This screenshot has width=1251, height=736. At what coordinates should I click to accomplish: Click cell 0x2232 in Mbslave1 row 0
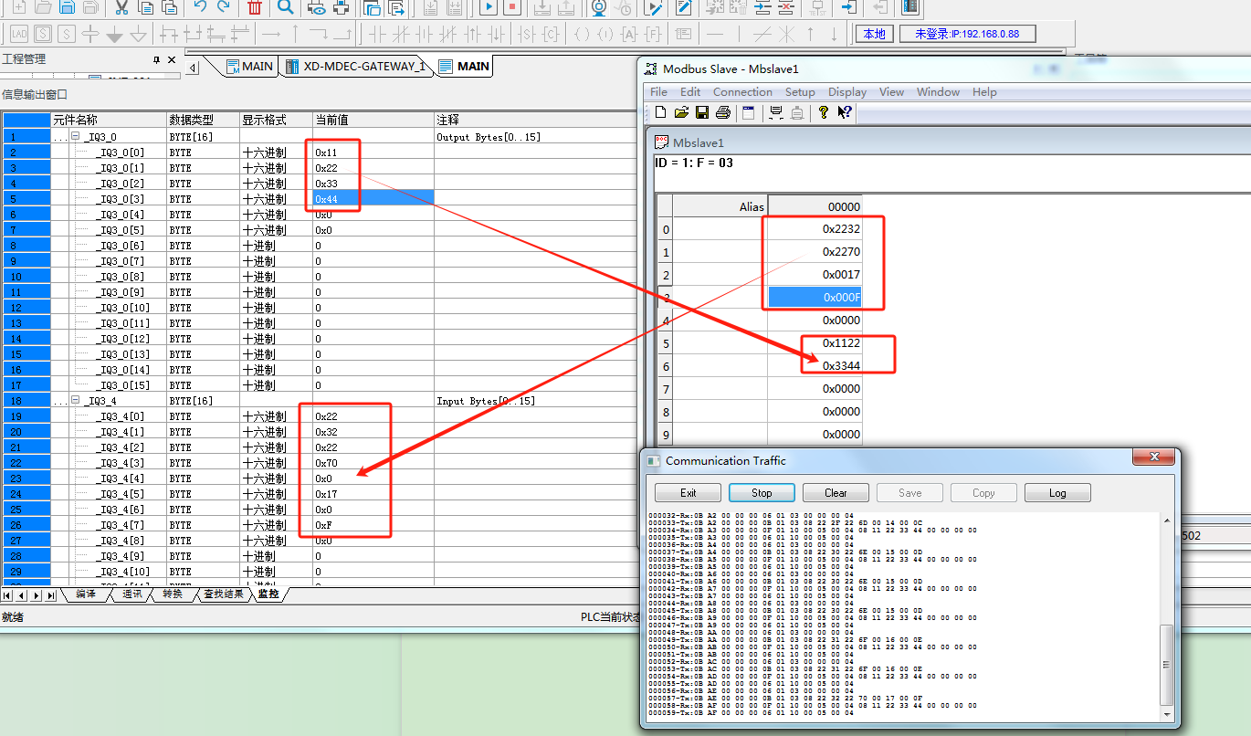pyautogui.click(x=815, y=229)
